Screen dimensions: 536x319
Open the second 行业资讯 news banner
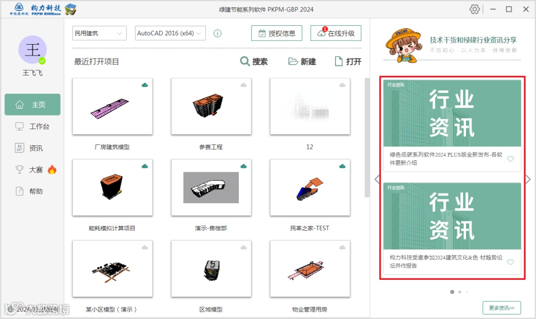452,216
